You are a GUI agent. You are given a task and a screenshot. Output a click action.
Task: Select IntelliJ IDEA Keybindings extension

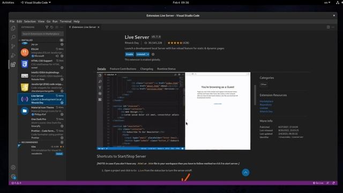pos(42,76)
